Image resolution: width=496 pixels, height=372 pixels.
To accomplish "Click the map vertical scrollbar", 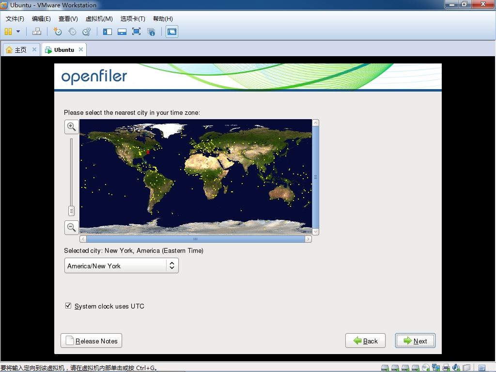I will click(315, 177).
